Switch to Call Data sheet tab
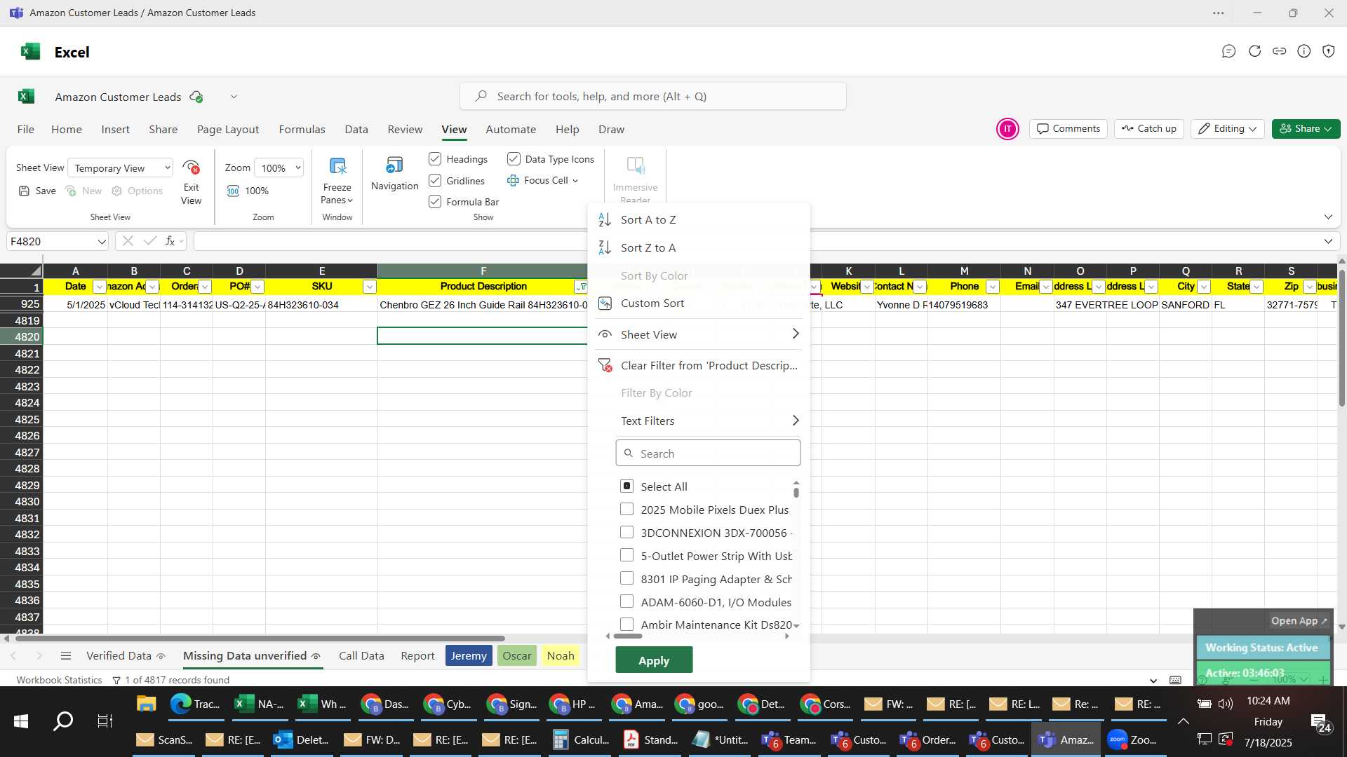Viewport: 1347px width, 757px height. click(x=361, y=655)
